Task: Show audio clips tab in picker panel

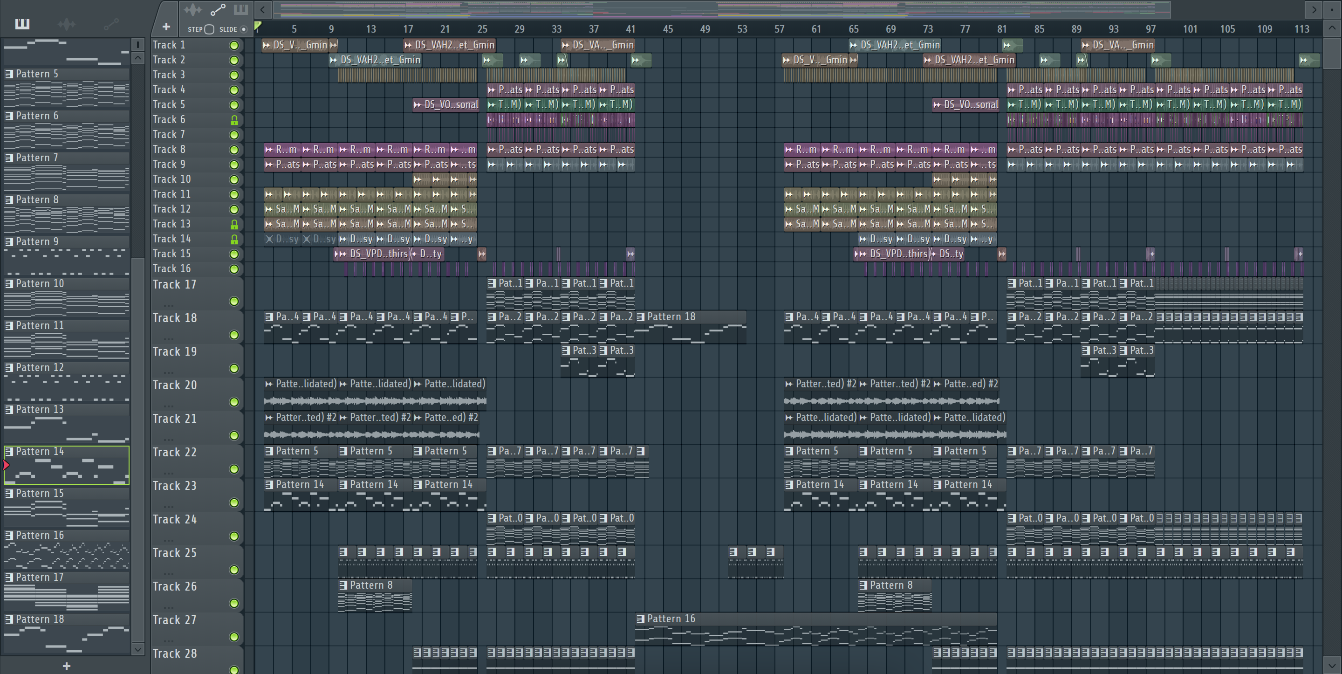Action: 66,23
